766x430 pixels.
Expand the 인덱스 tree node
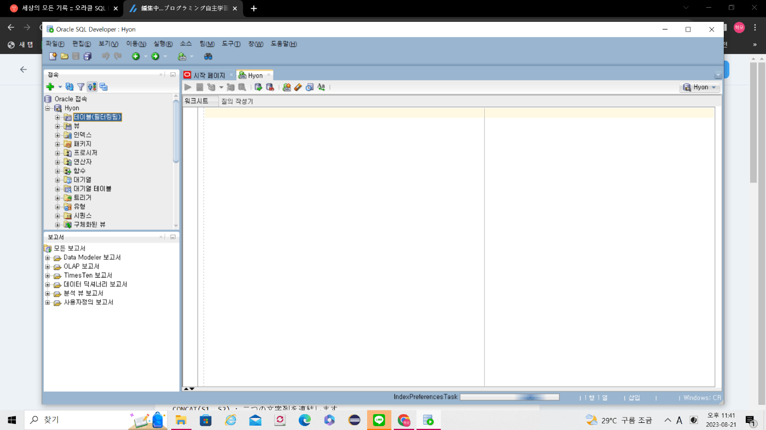(57, 135)
